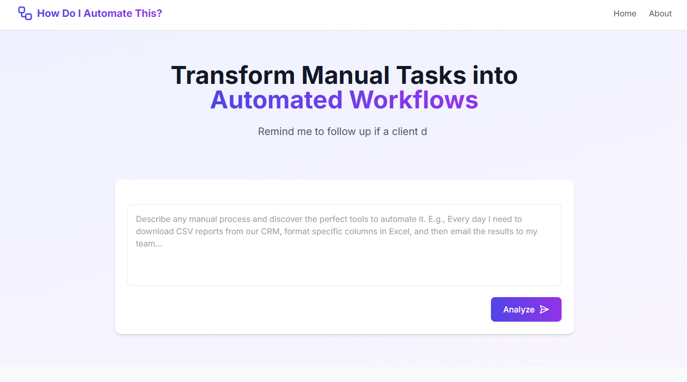Focus the manual process description textarea
Screen dimensions: 687x382
point(344,245)
